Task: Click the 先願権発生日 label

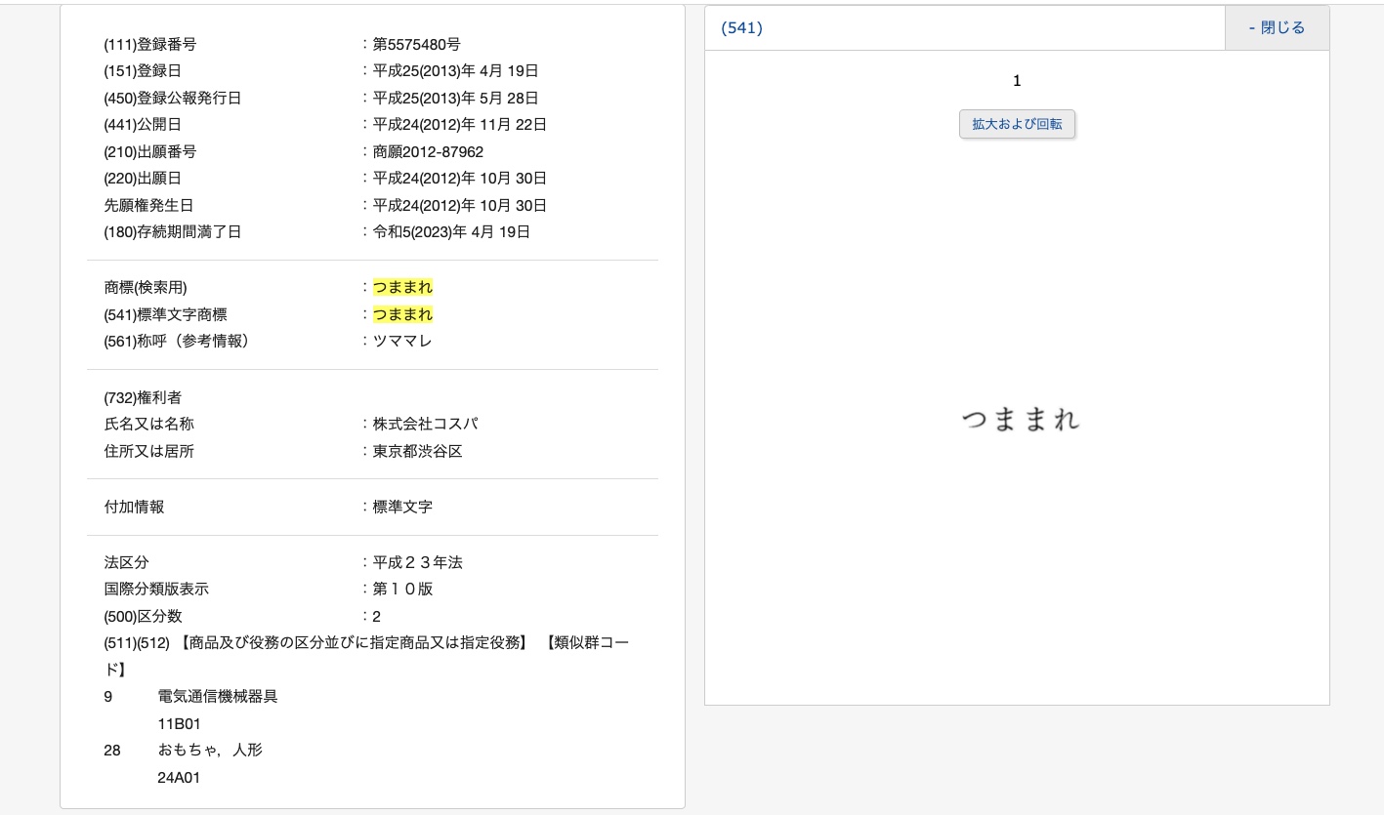Action: [x=148, y=205]
